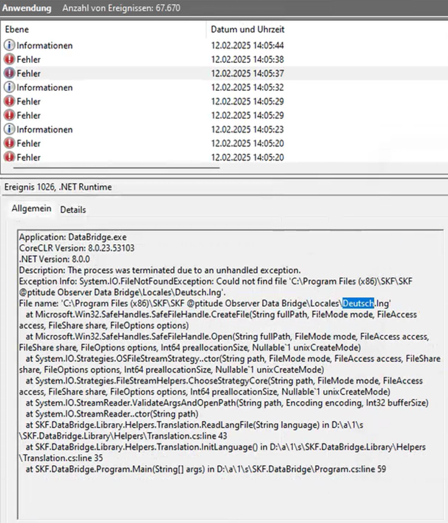Open the Allgemein tab

(x=31, y=209)
